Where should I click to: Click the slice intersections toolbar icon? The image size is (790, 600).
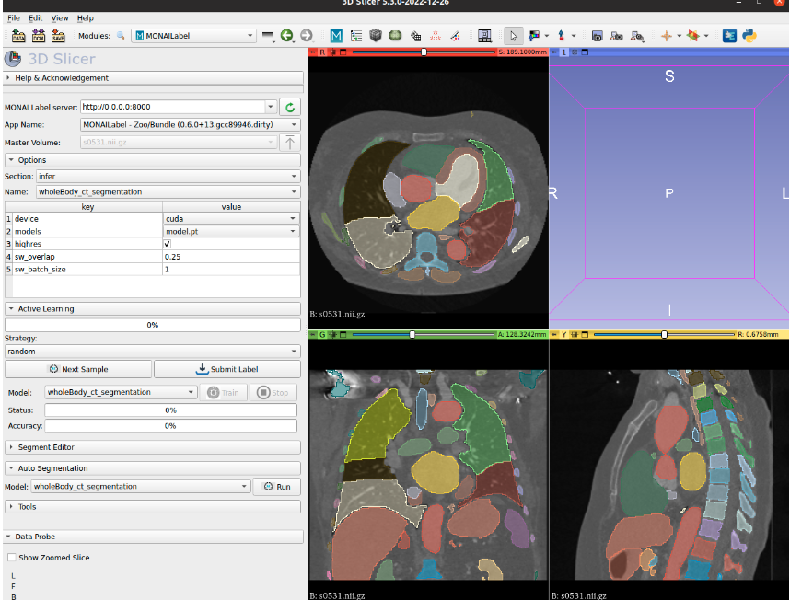click(x=693, y=36)
